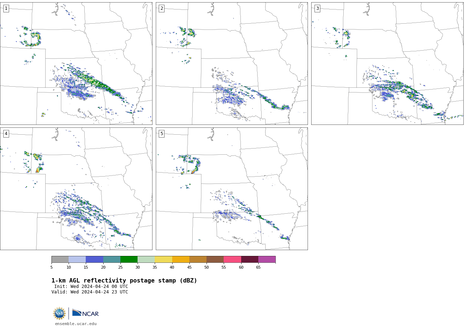Click the Valid time text line

point(90,292)
